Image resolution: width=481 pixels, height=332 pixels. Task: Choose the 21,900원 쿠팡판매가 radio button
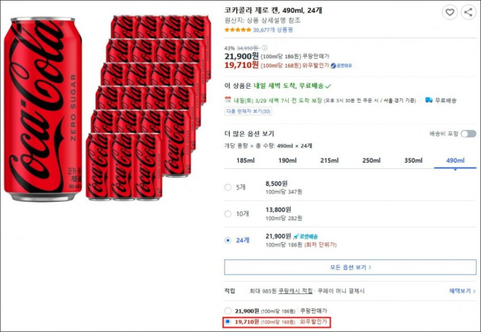click(x=228, y=311)
